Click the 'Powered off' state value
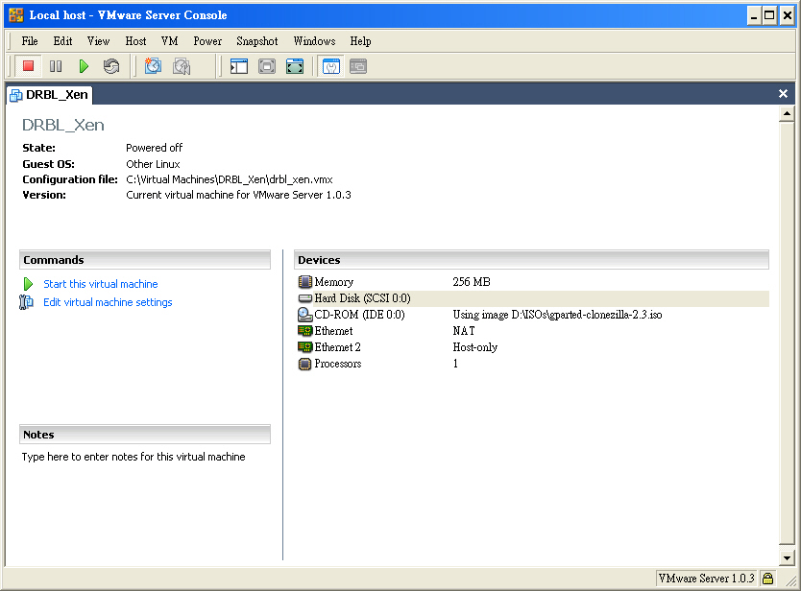The height and width of the screenshot is (591, 801). [x=155, y=148]
